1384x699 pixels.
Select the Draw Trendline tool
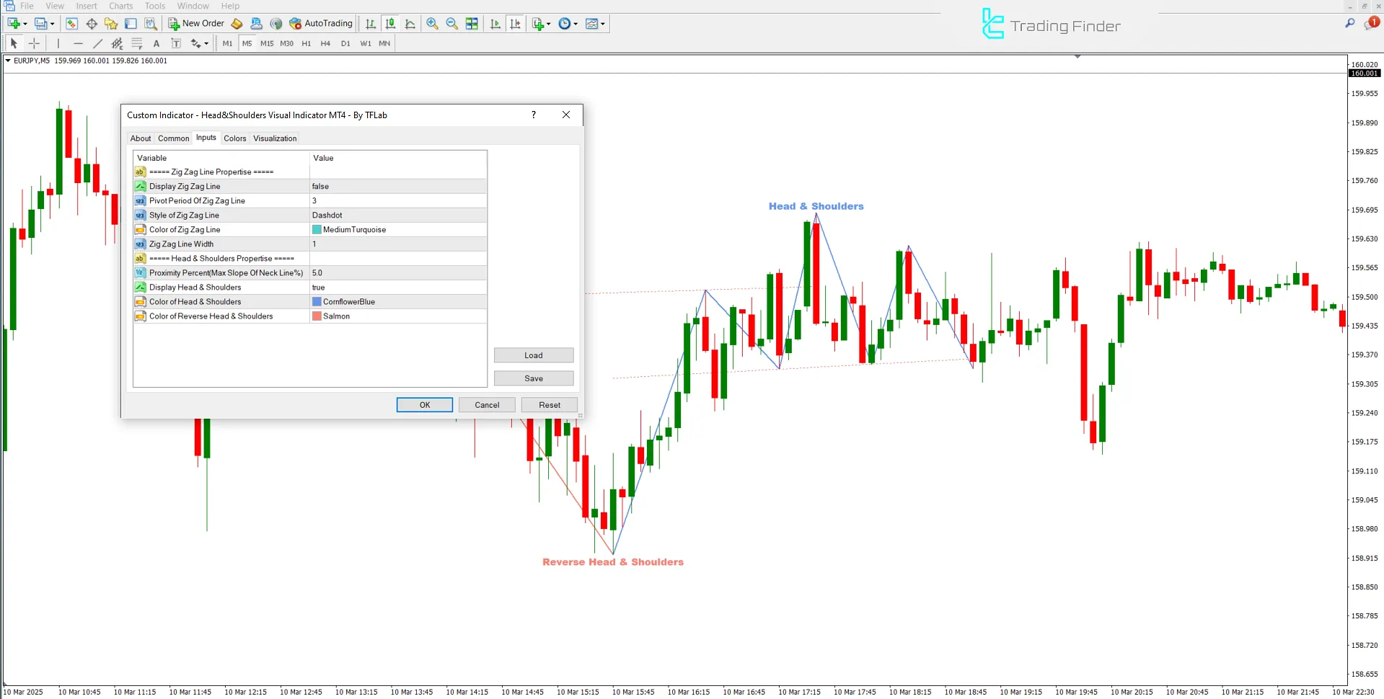click(97, 43)
